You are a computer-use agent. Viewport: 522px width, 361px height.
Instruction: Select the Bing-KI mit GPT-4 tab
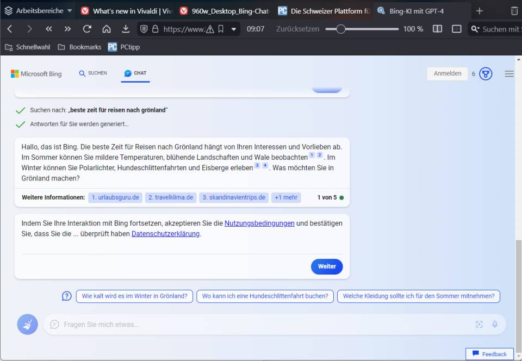click(422, 11)
